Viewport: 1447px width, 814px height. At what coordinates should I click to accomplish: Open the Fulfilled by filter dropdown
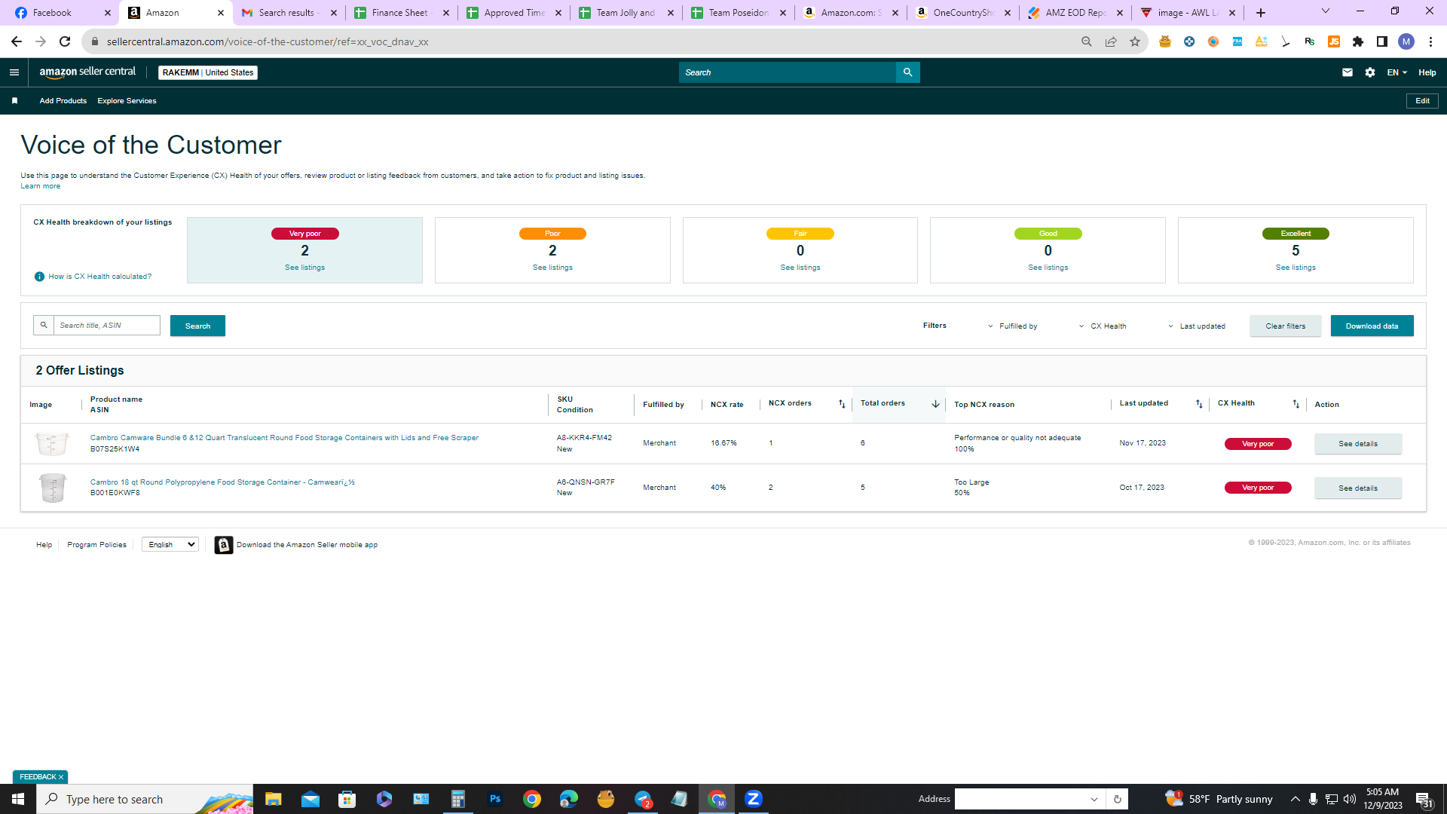[x=1012, y=326]
